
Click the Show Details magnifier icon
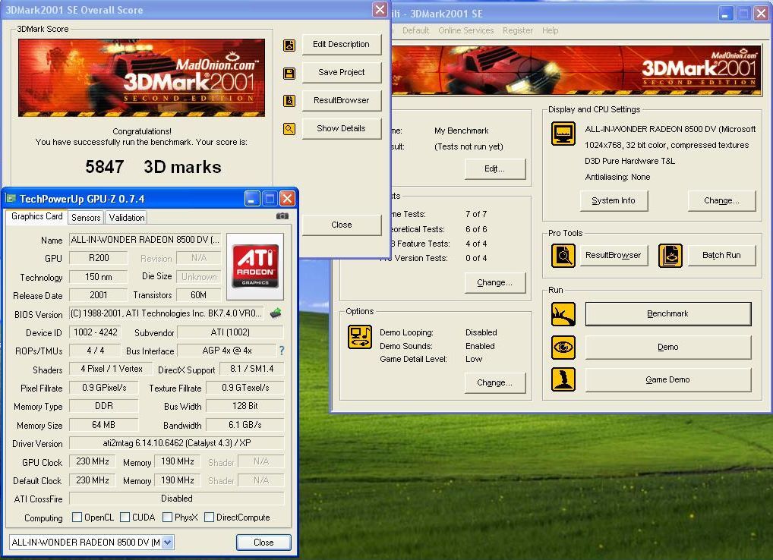click(289, 129)
